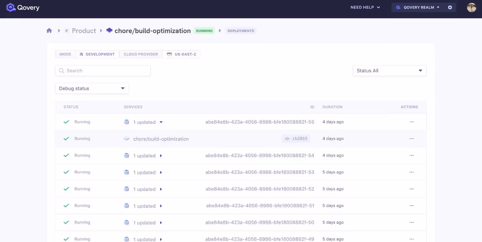Click the AWS logo icon
Image resolution: width=482 pixels, height=242 pixels.
pyautogui.click(x=169, y=54)
